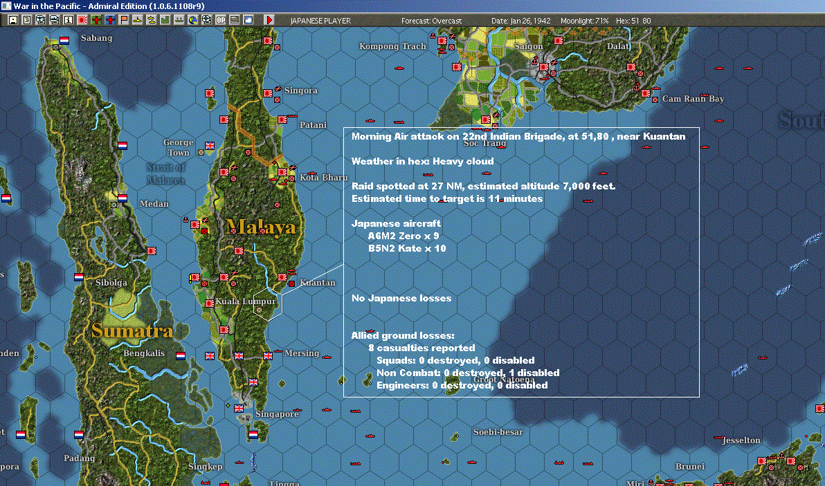Click the OP toolbar button
Viewport: 825px width, 486px height.
pos(221,20)
